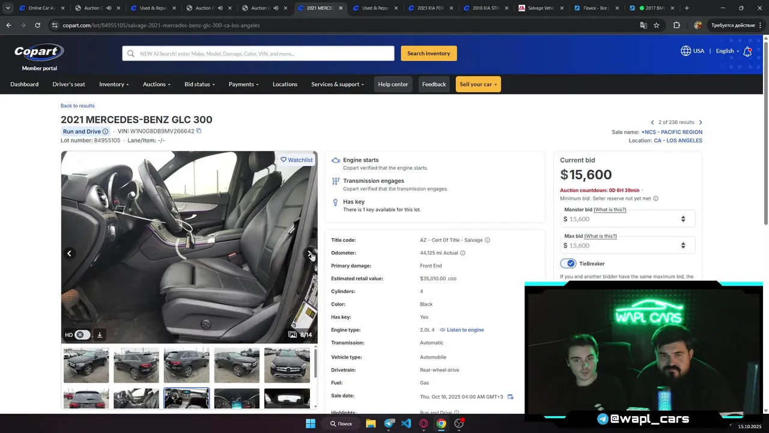Show next photo with right arrow
The width and height of the screenshot is (769, 433).
tap(309, 254)
